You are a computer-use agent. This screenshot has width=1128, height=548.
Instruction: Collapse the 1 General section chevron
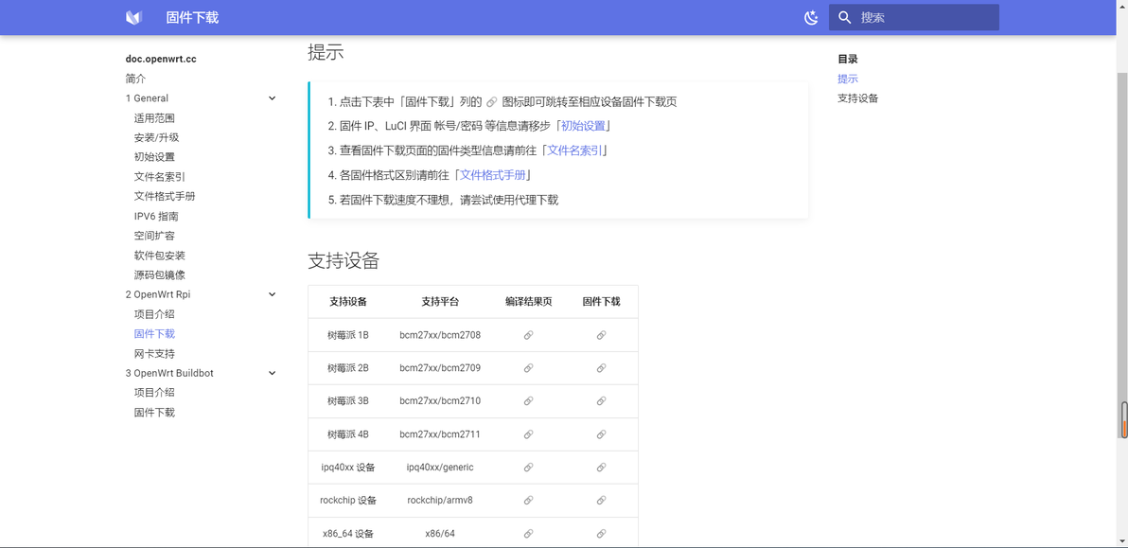click(272, 98)
